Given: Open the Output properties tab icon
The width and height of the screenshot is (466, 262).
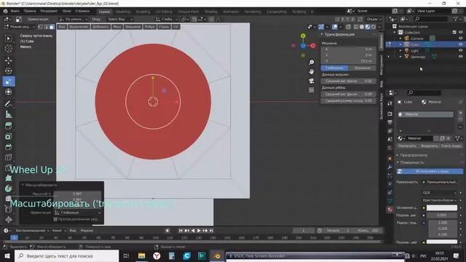Looking at the screenshot, I should 390,122.
